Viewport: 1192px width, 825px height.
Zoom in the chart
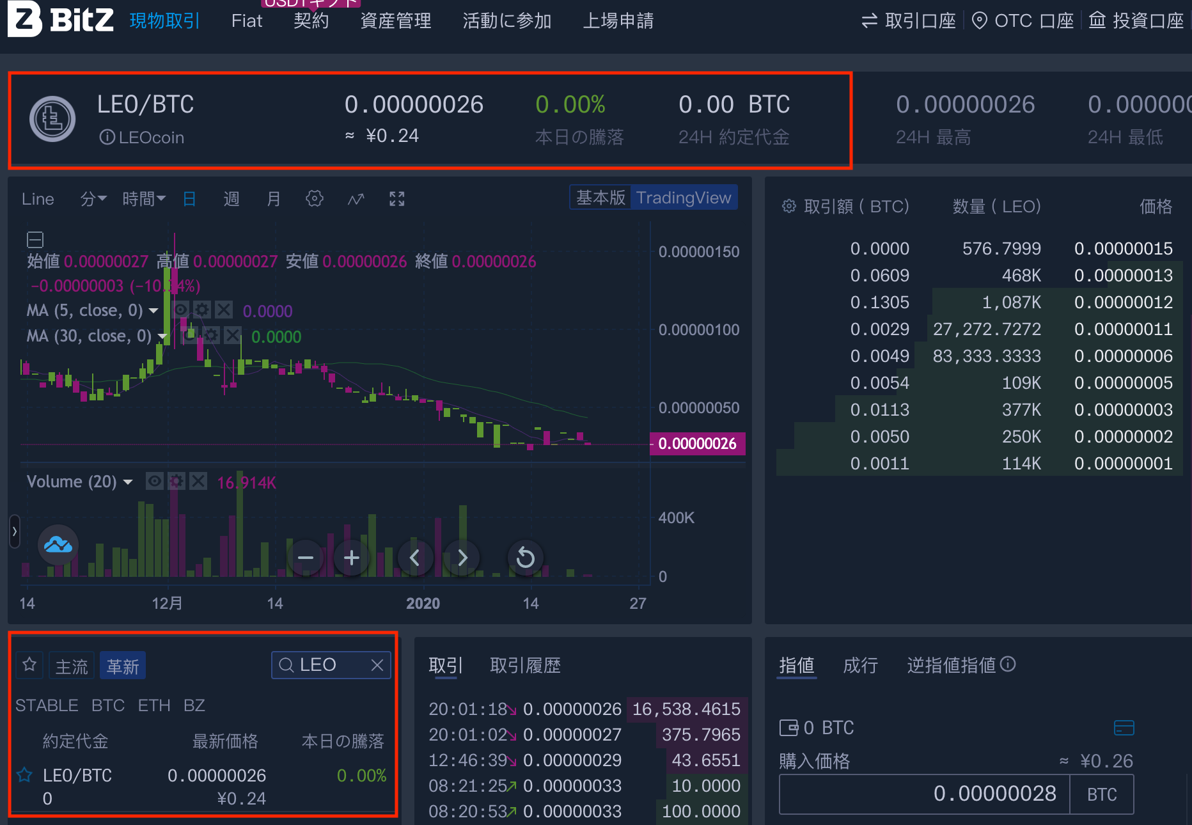point(352,558)
